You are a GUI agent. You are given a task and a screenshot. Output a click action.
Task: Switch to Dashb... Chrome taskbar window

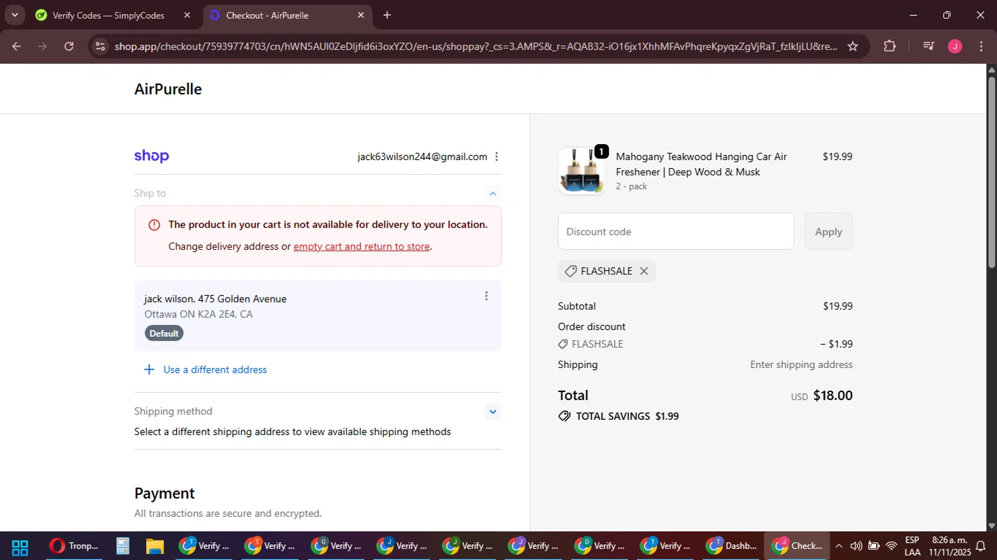pos(730,546)
